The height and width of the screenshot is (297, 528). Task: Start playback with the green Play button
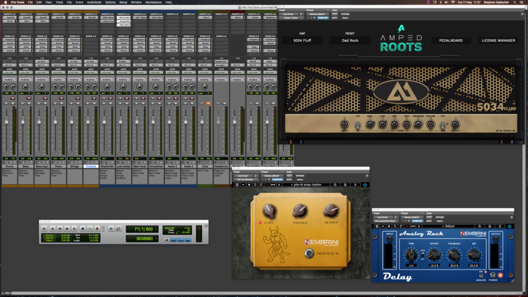[x=90, y=228]
